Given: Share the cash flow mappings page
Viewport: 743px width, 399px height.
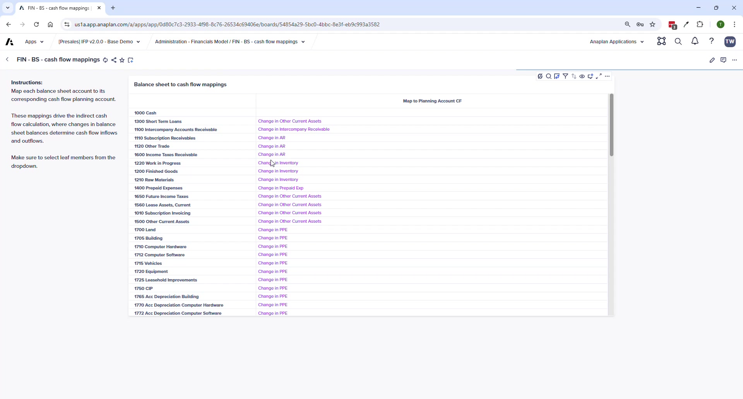Looking at the screenshot, I should (114, 60).
